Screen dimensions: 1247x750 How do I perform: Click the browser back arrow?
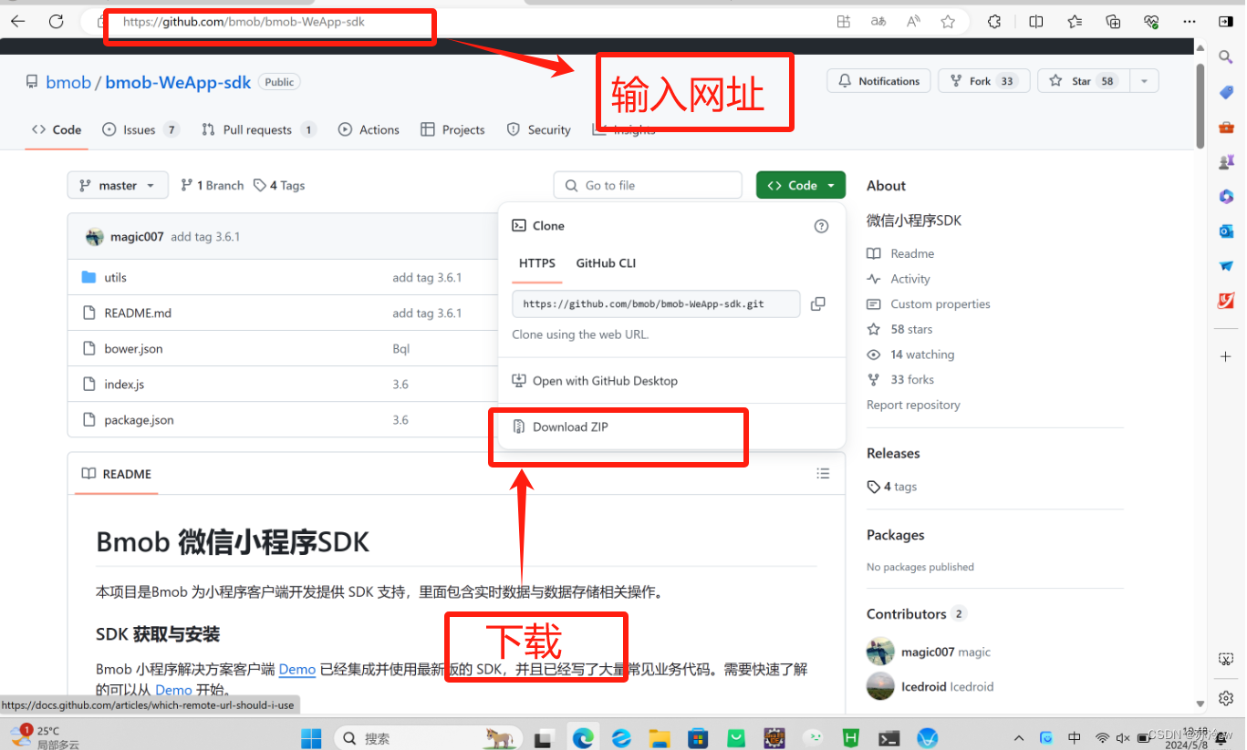[17, 21]
